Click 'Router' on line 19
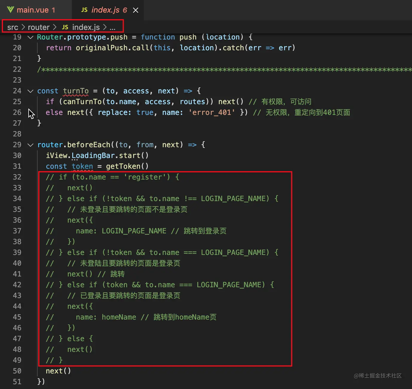 click(x=50, y=37)
